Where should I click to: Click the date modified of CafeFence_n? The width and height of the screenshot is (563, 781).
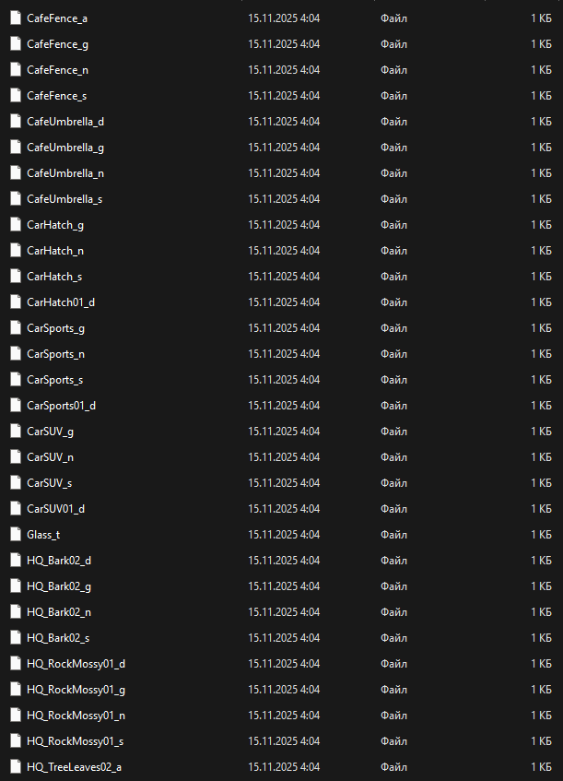coord(284,69)
